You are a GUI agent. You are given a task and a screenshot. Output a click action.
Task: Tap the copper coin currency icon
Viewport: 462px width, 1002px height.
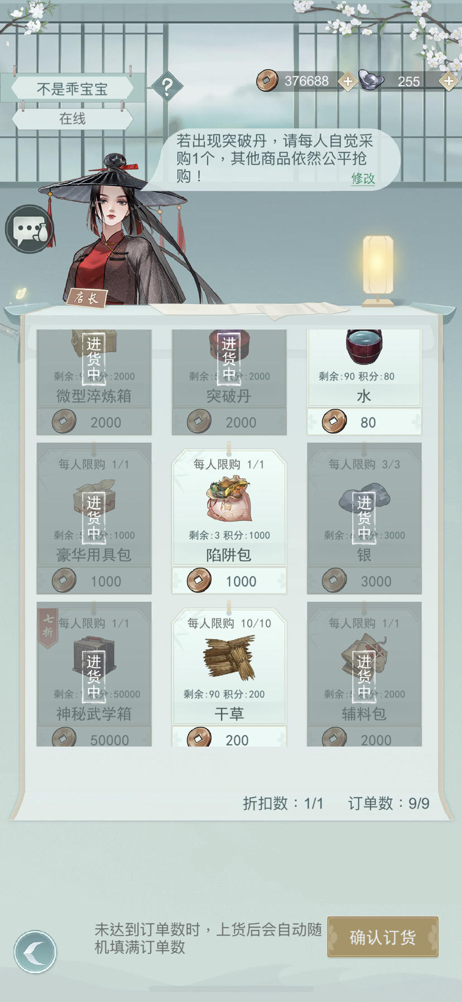(x=267, y=81)
